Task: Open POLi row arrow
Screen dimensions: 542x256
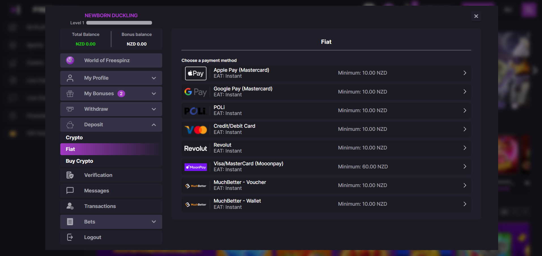Action: [x=465, y=110]
